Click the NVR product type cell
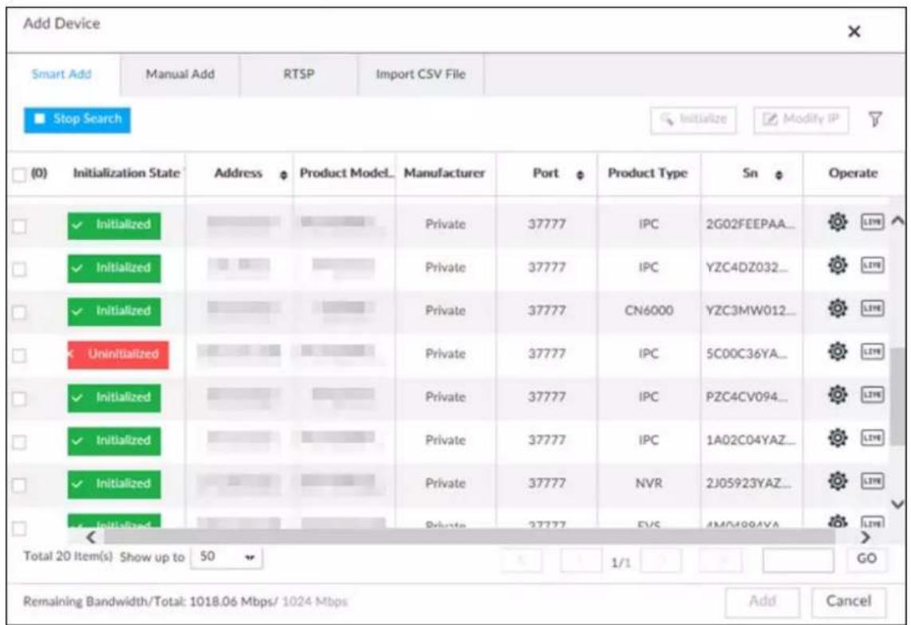 tap(649, 483)
